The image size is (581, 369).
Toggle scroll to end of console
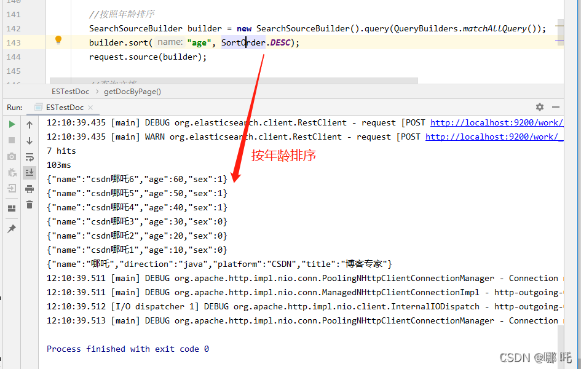point(30,173)
